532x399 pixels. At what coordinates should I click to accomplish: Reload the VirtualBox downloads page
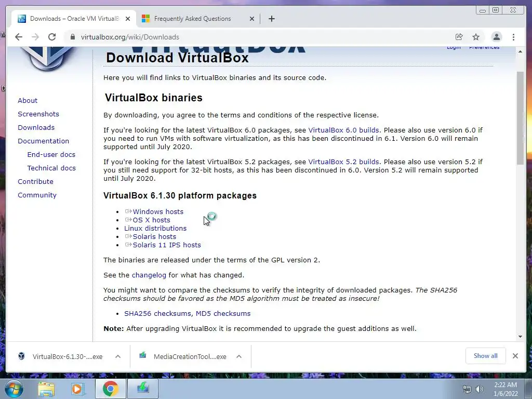[x=52, y=37]
